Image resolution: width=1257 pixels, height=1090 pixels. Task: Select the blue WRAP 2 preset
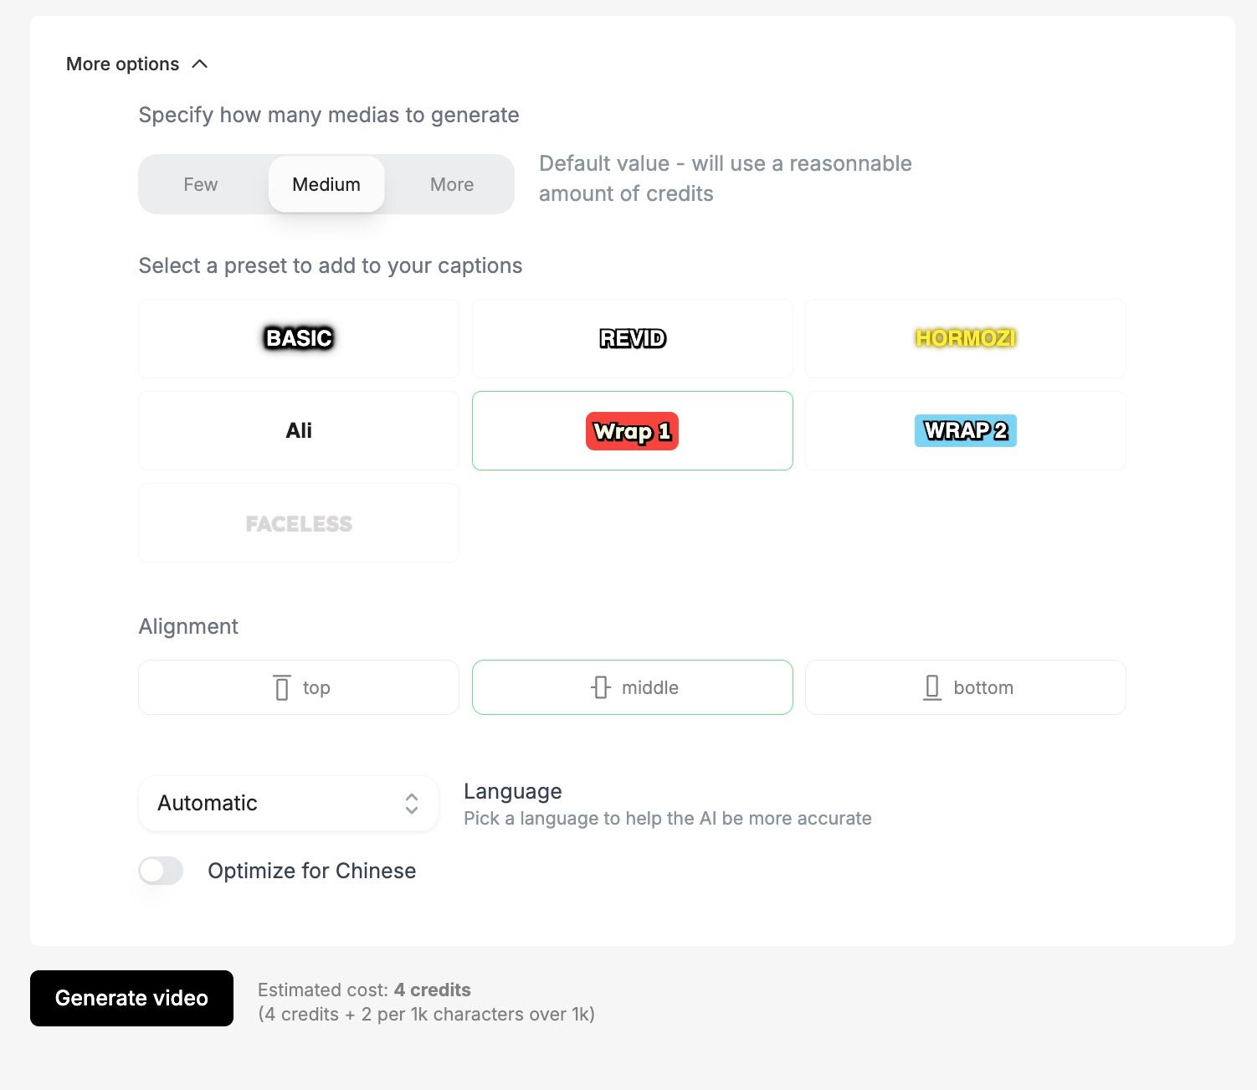tap(966, 431)
